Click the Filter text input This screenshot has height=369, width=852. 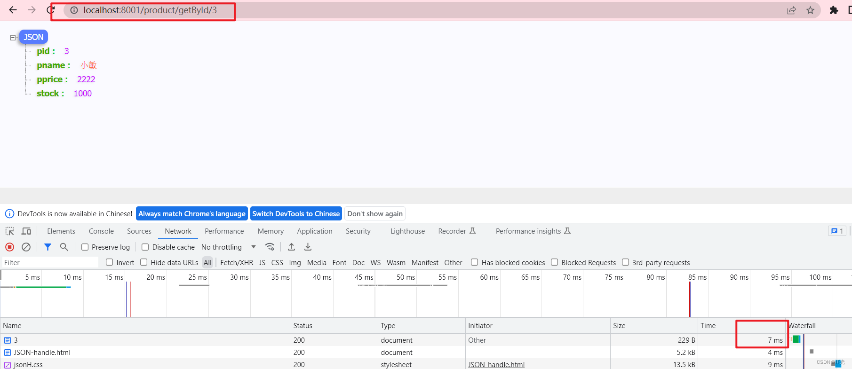point(50,263)
